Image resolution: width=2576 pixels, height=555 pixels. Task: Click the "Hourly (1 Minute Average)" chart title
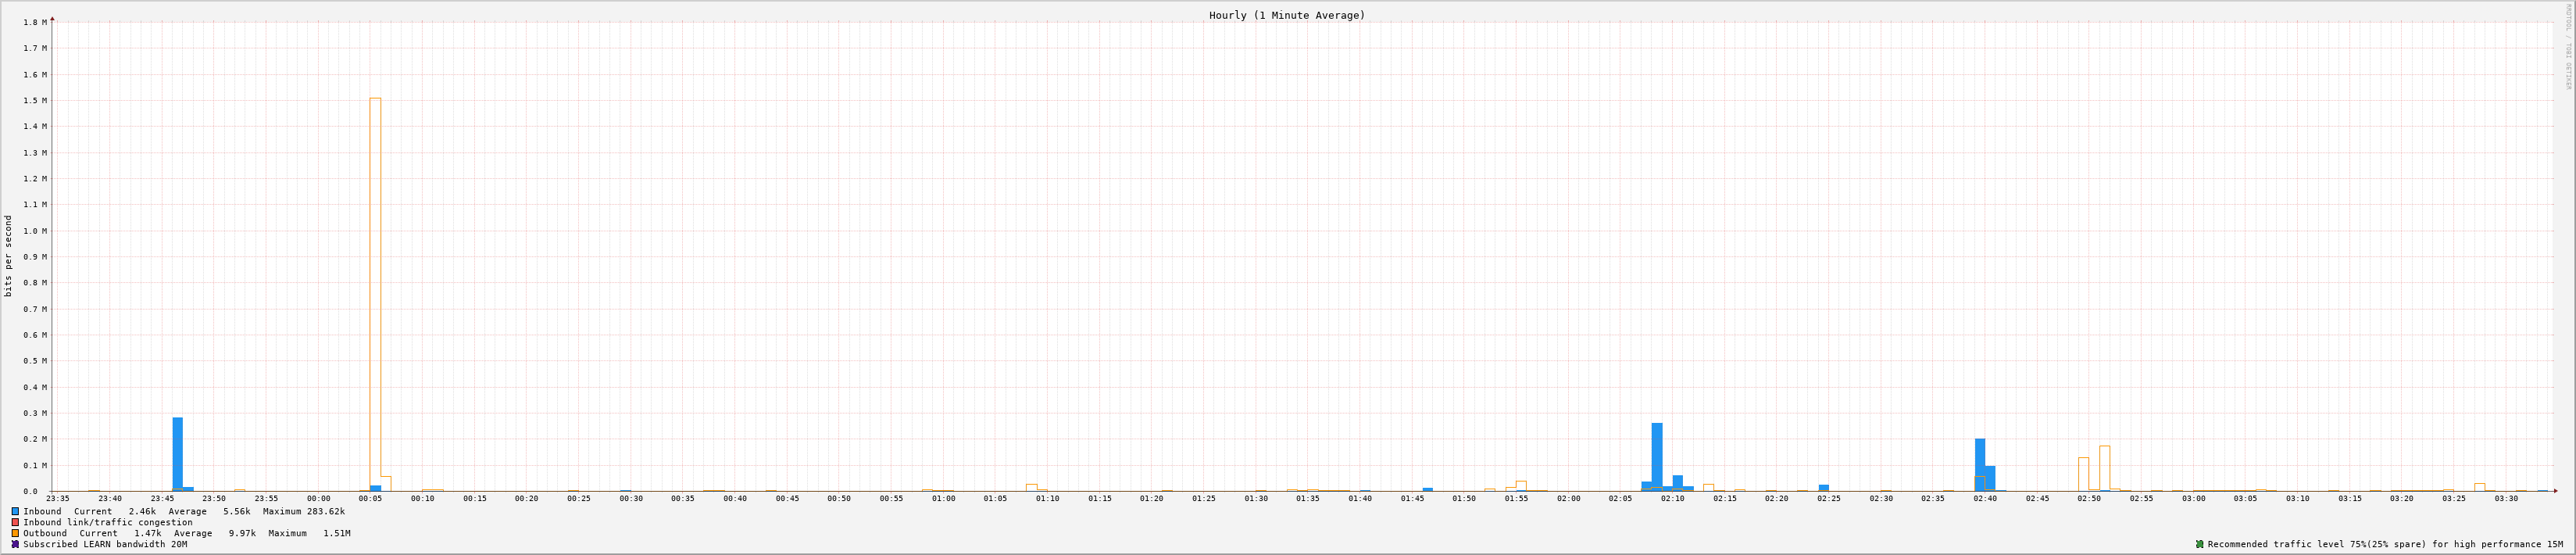pyautogui.click(x=1286, y=15)
